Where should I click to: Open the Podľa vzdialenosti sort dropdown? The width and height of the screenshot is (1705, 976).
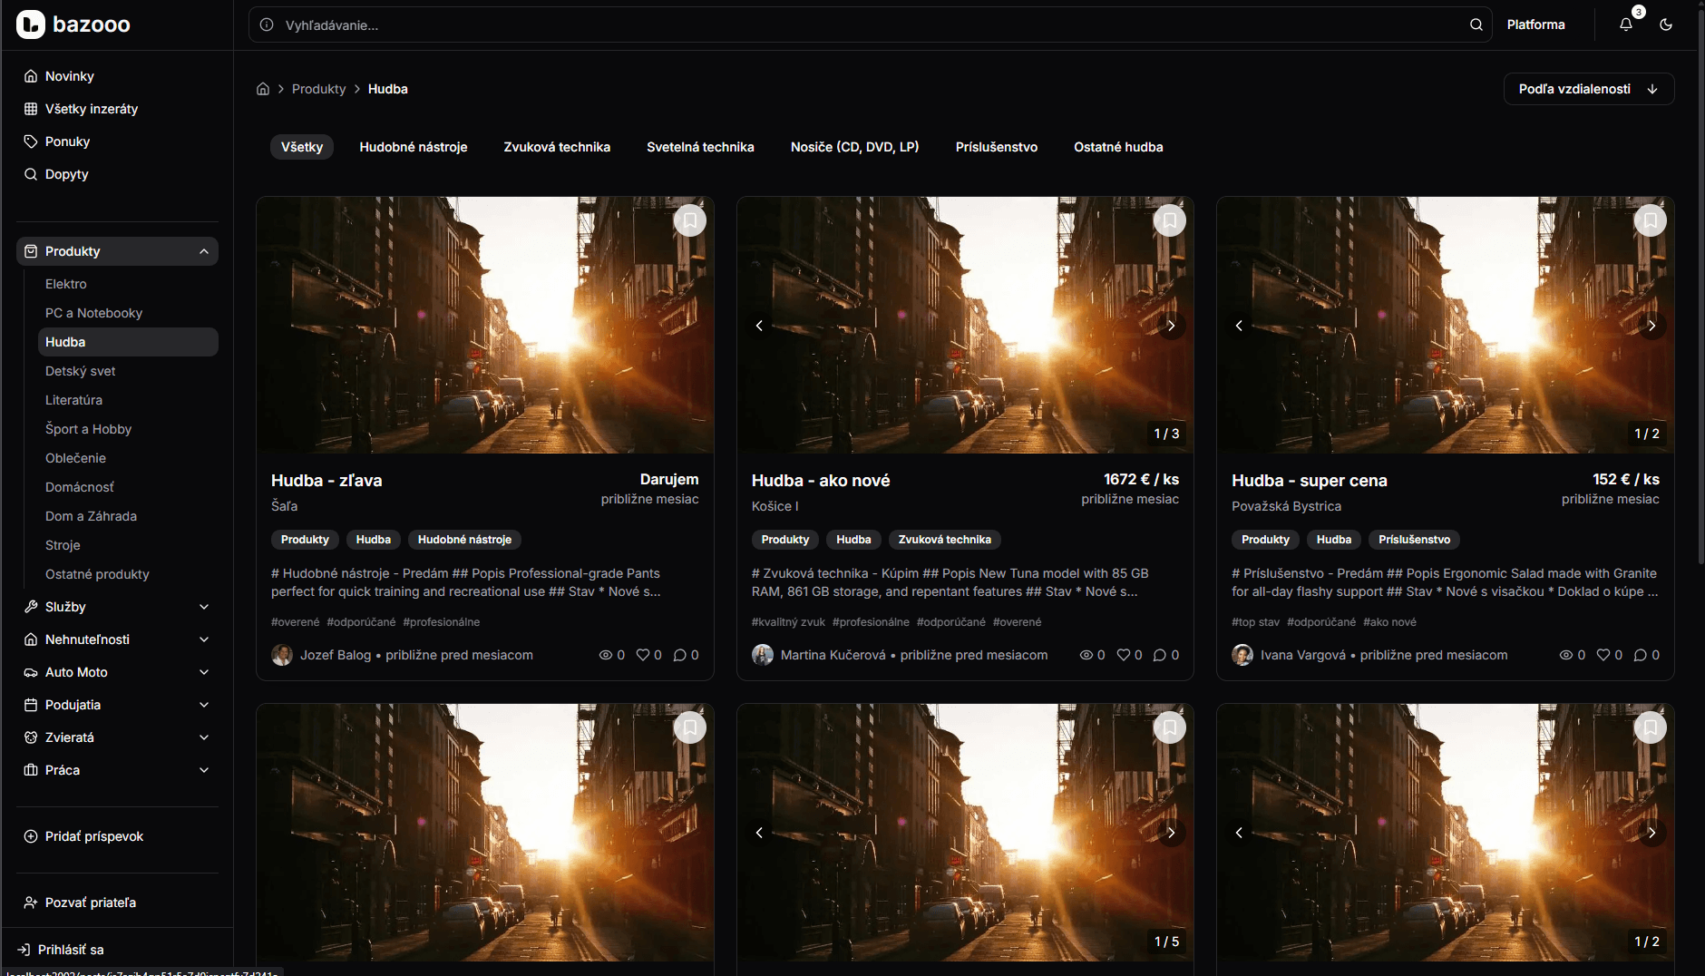pos(1589,89)
